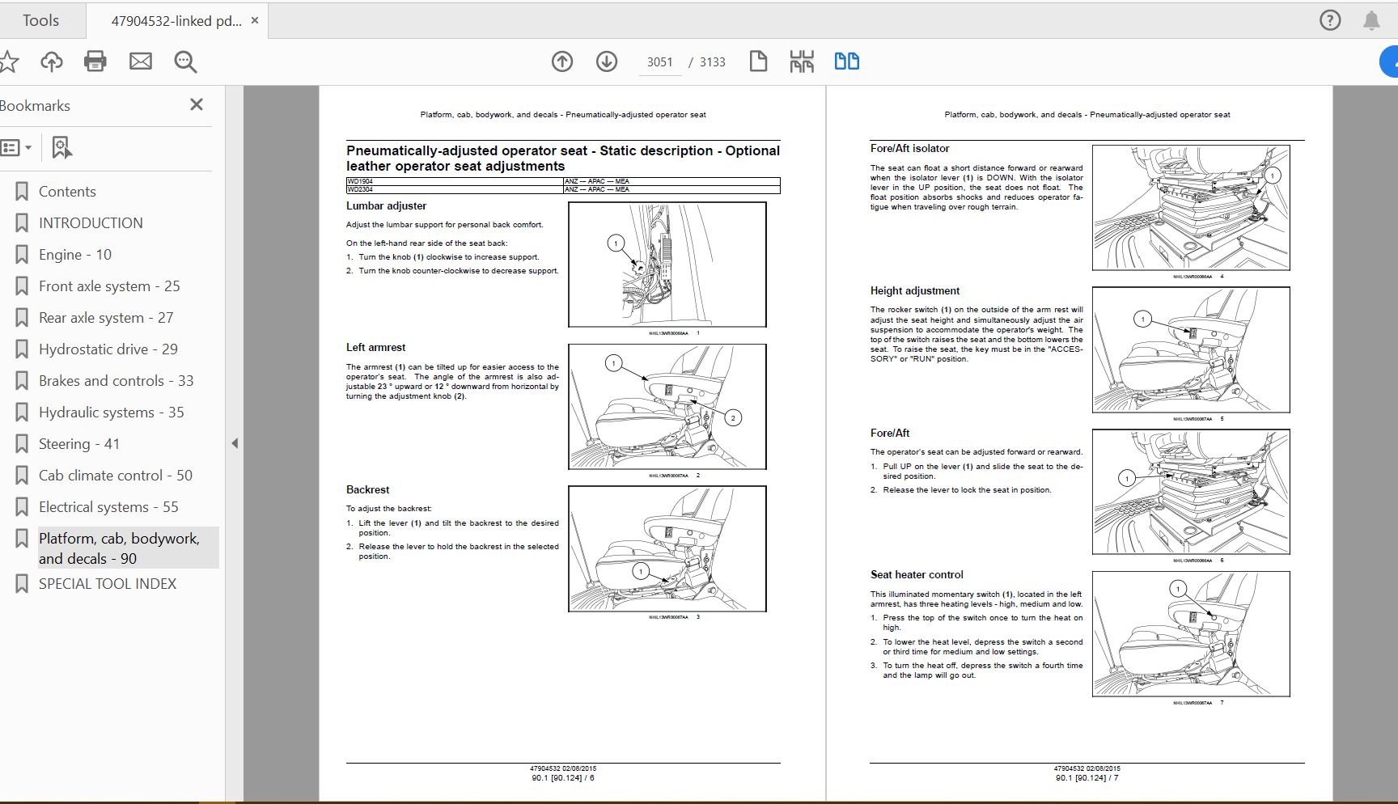Click the page number input field
The width and height of the screenshot is (1398, 804).
tap(659, 62)
